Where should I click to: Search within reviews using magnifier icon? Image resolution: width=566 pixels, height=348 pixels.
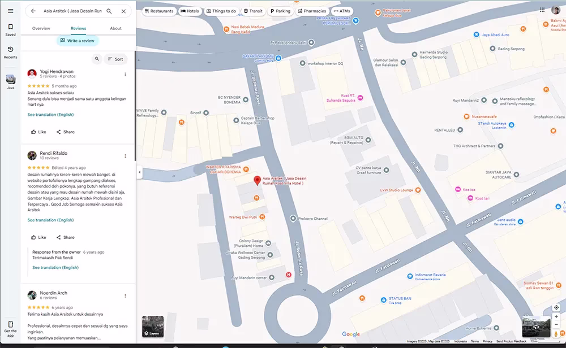(x=97, y=59)
